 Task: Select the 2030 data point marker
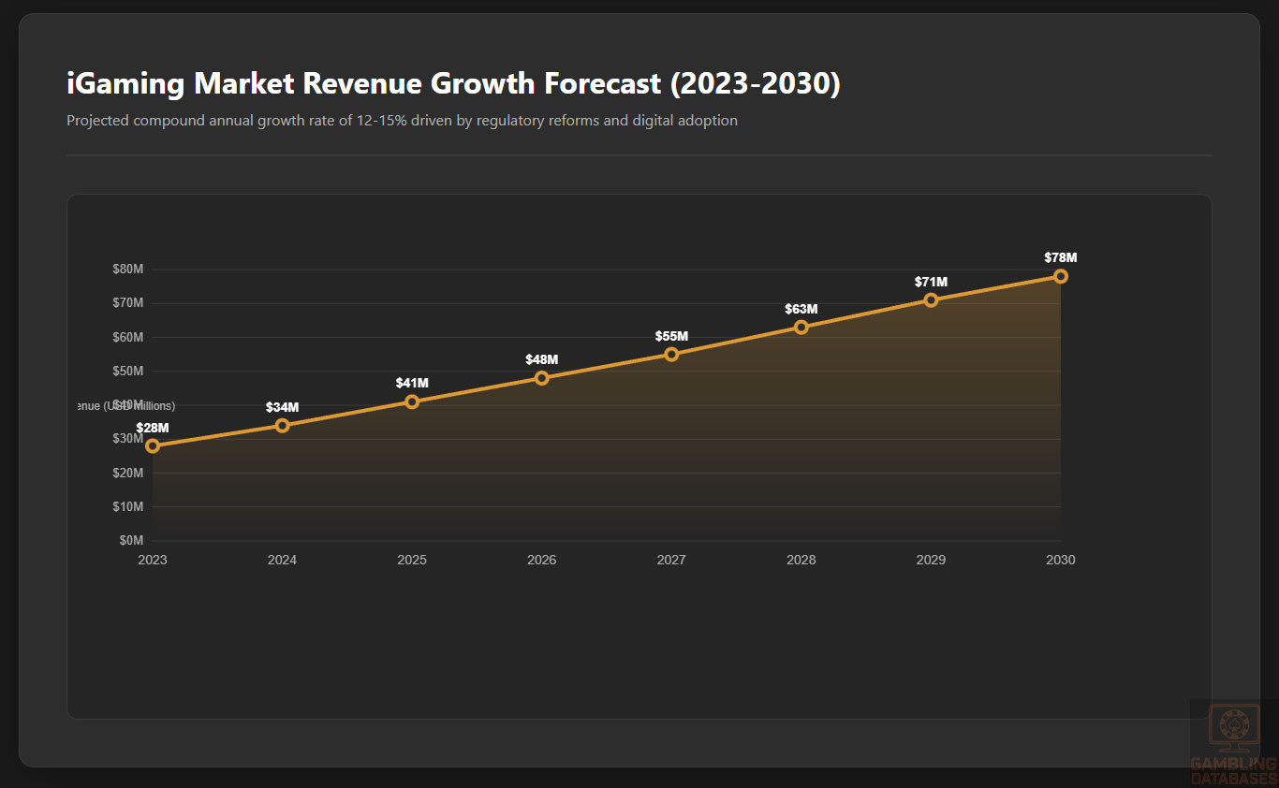click(1061, 276)
